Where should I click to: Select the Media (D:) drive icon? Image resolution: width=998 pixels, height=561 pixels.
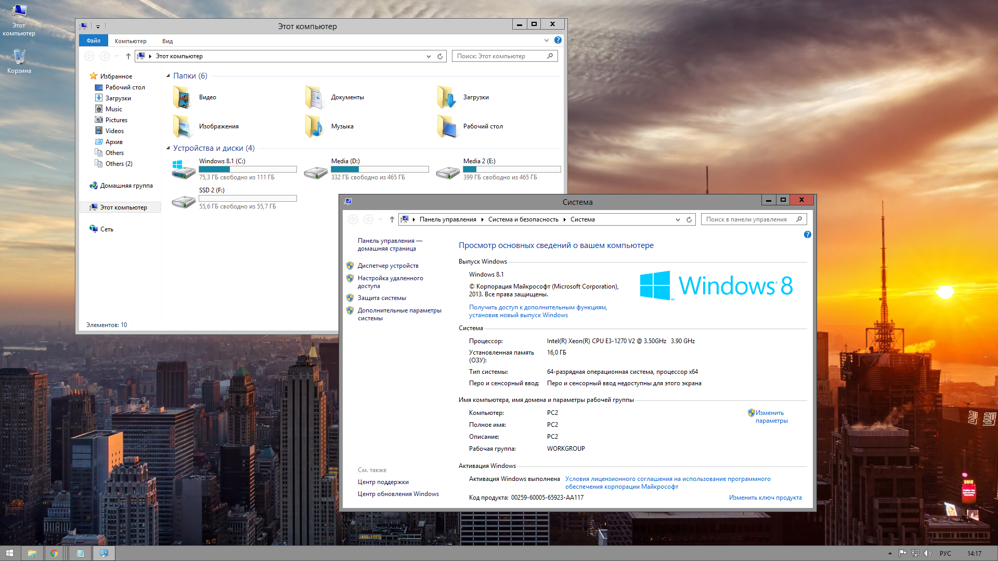tap(315, 172)
